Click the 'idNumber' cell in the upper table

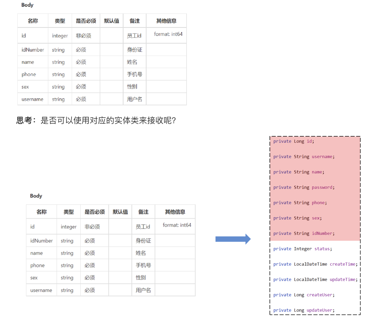pyautogui.click(x=33, y=50)
